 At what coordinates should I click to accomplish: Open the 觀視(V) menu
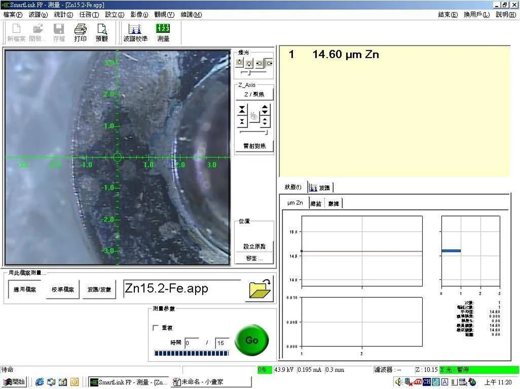pos(164,15)
